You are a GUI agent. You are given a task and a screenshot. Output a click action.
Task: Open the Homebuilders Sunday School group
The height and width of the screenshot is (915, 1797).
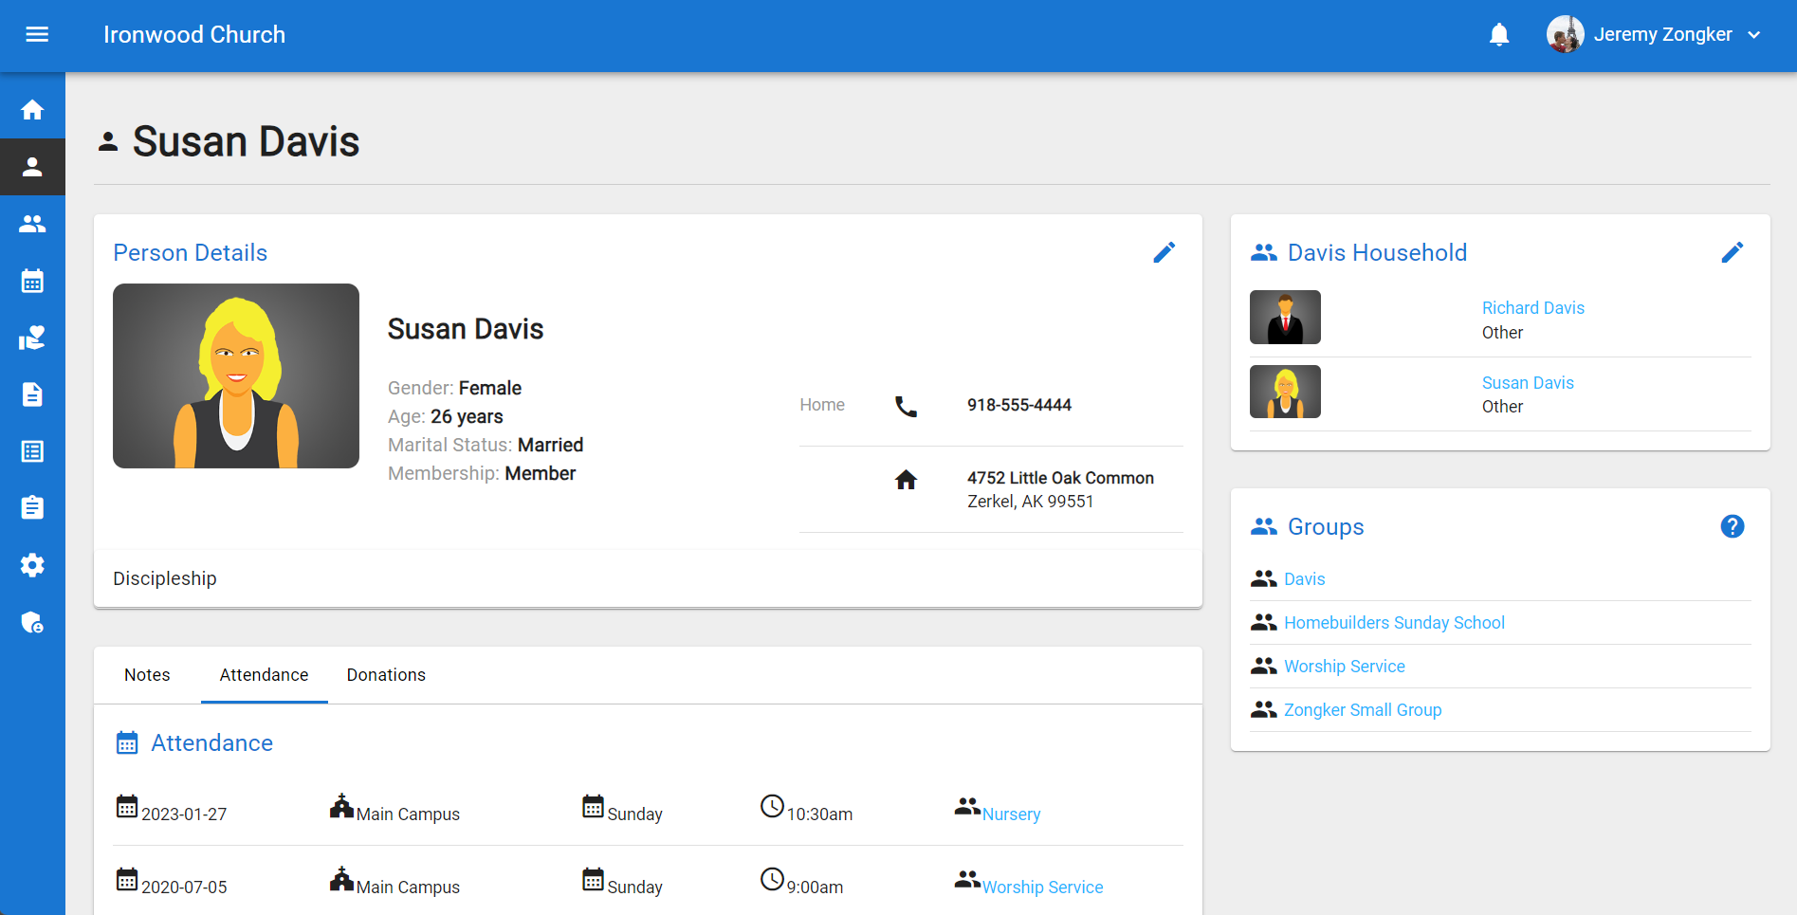click(1394, 623)
